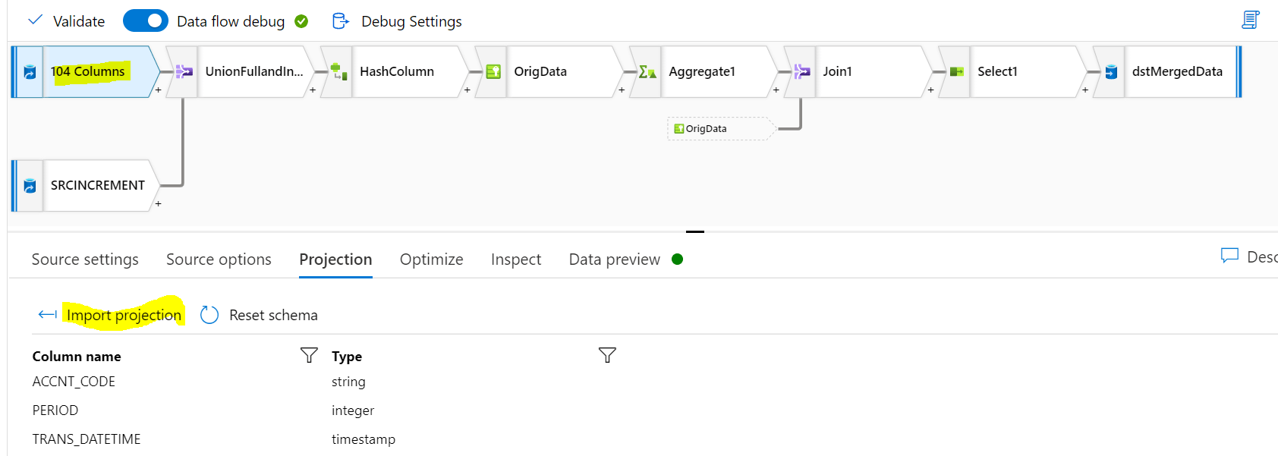
Task: Click Import projection
Action: click(x=124, y=315)
